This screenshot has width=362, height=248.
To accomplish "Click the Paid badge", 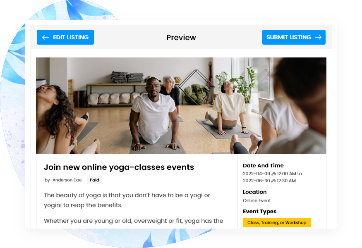I will coord(94,180).
